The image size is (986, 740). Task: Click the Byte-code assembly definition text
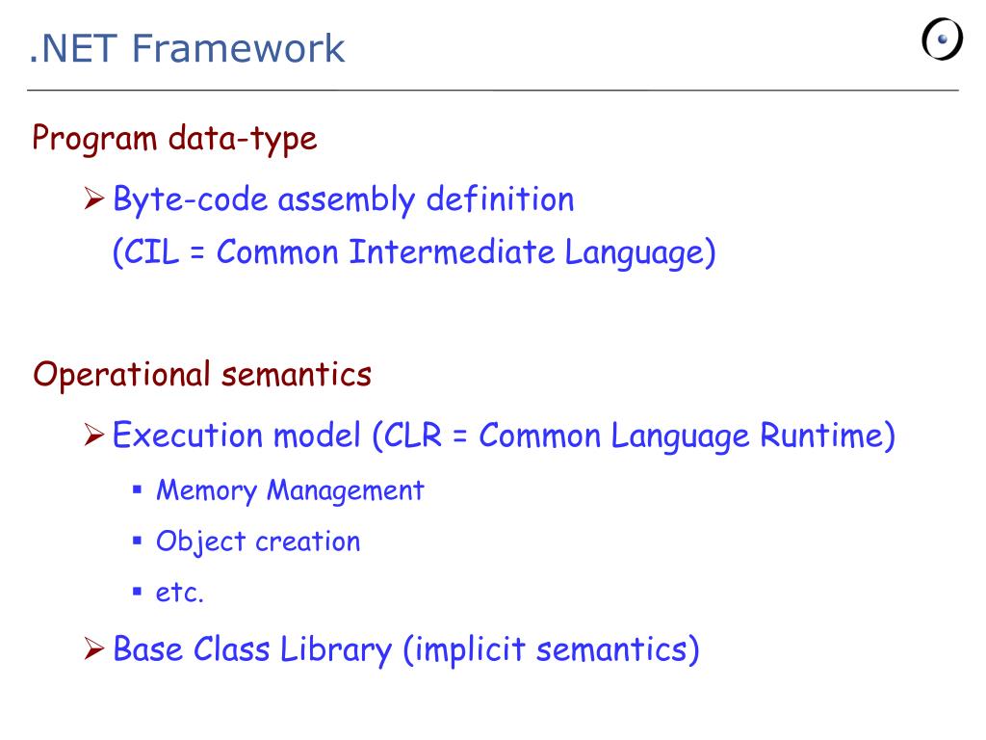coord(344,199)
